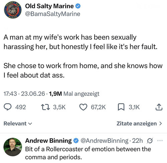This screenshot has width=167, height=163.
Task: Click the Andrew Binning display name
Action: click(48, 141)
